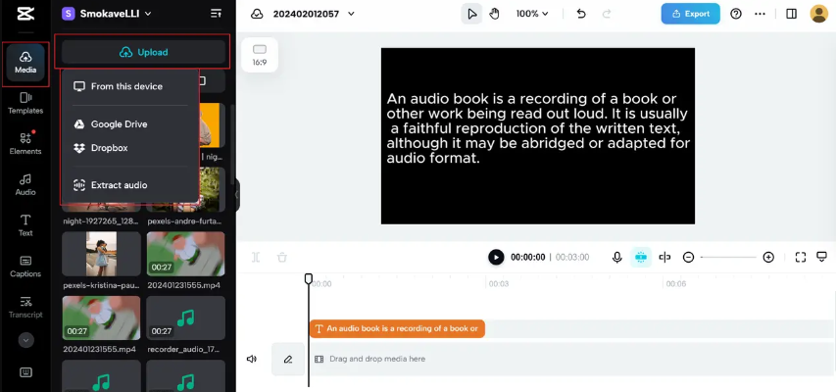Open the Captions sidebar tab
Image resolution: width=836 pixels, height=392 pixels.
pos(25,267)
